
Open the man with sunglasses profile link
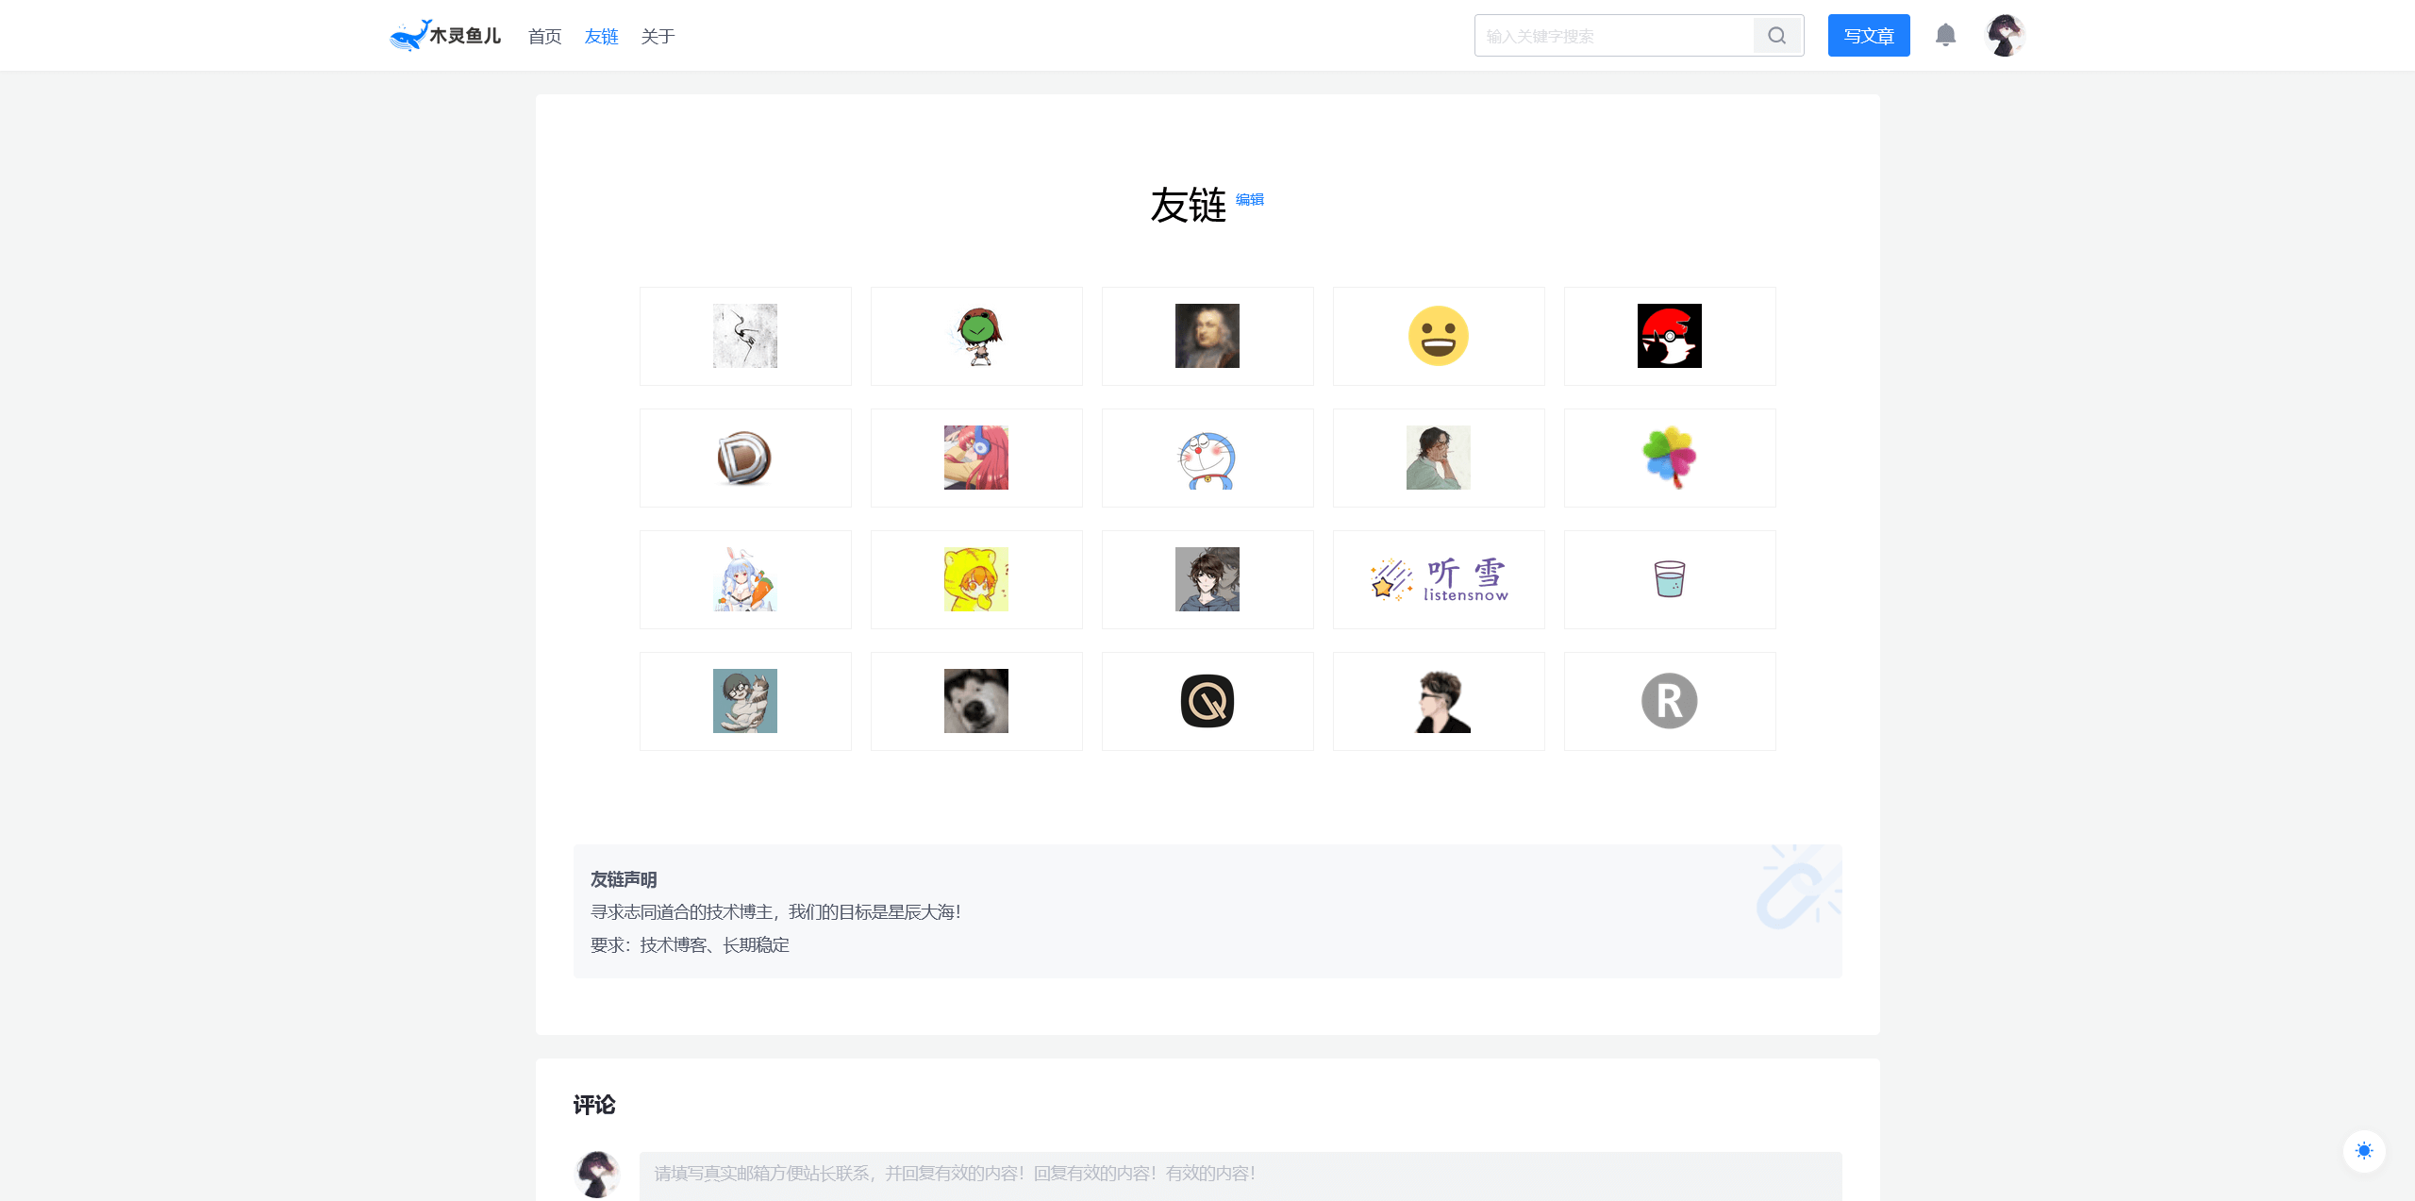(x=1439, y=701)
